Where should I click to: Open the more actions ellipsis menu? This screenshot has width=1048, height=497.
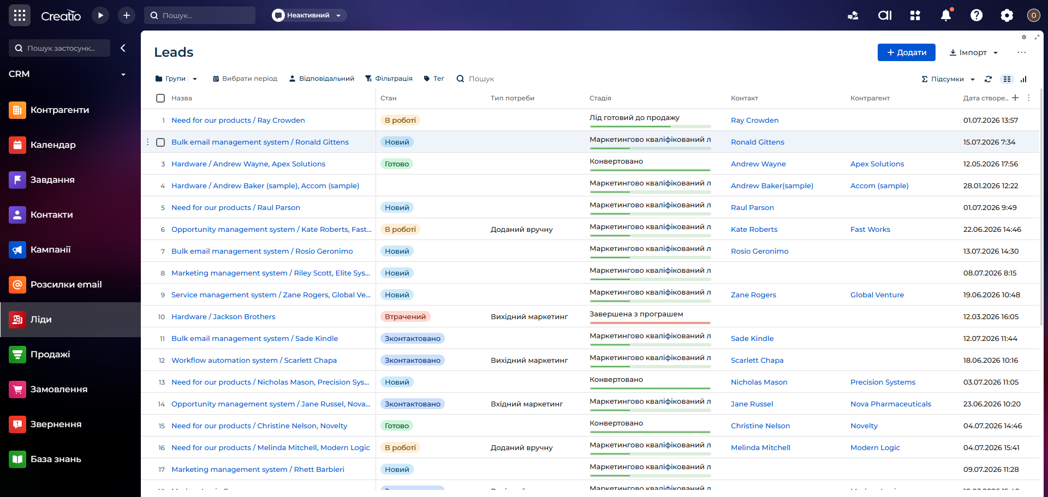click(x=1022, y=52)
